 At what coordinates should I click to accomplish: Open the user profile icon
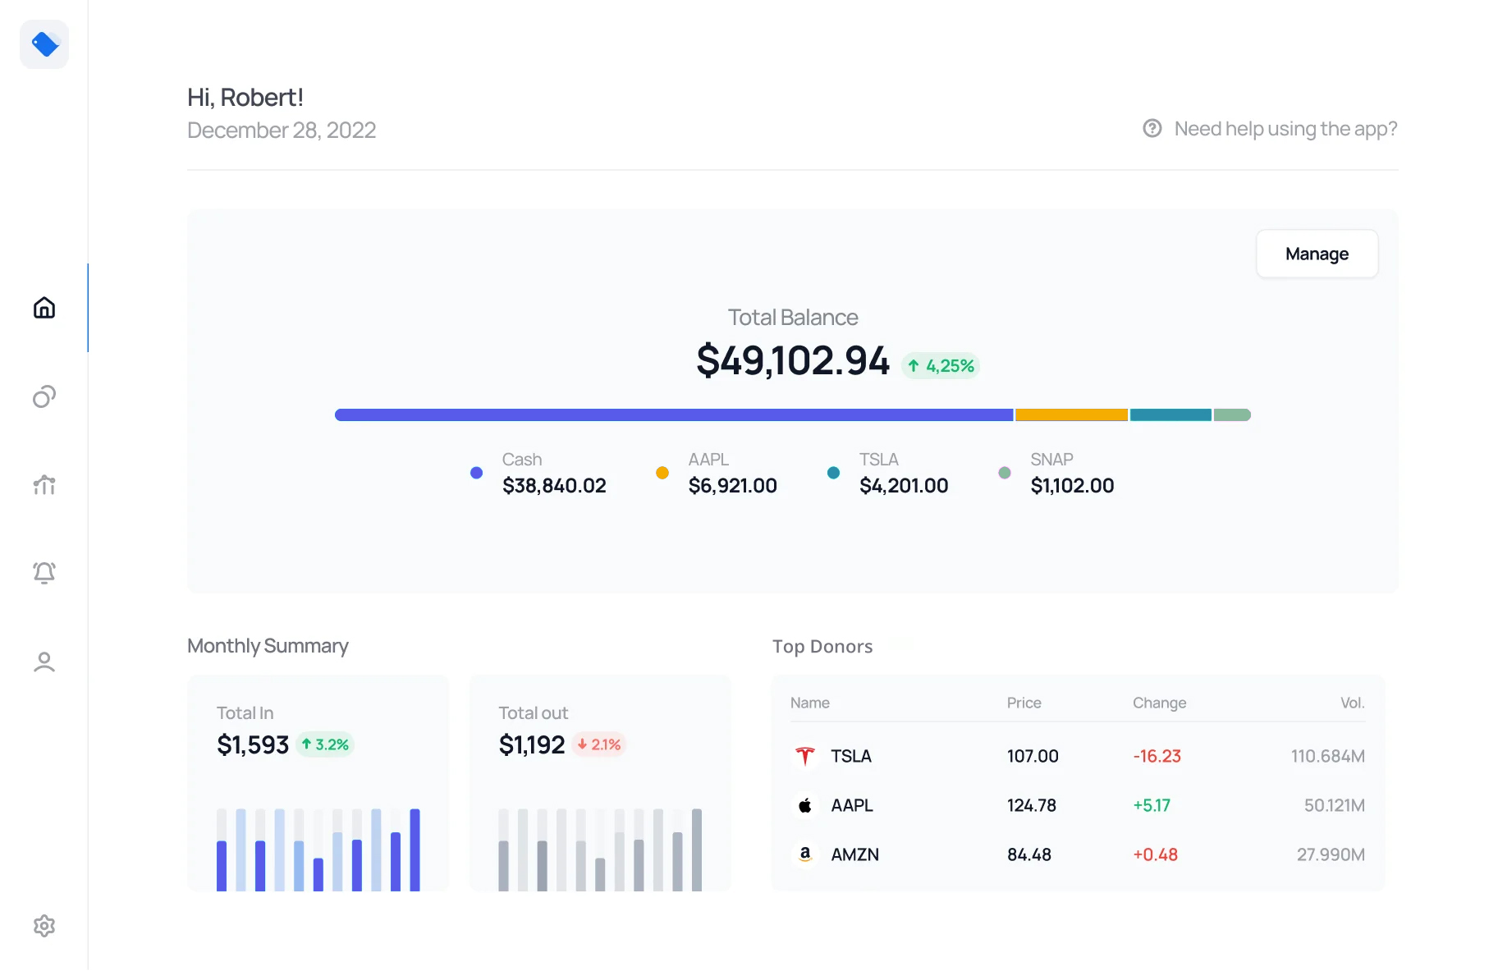[44, 662]
